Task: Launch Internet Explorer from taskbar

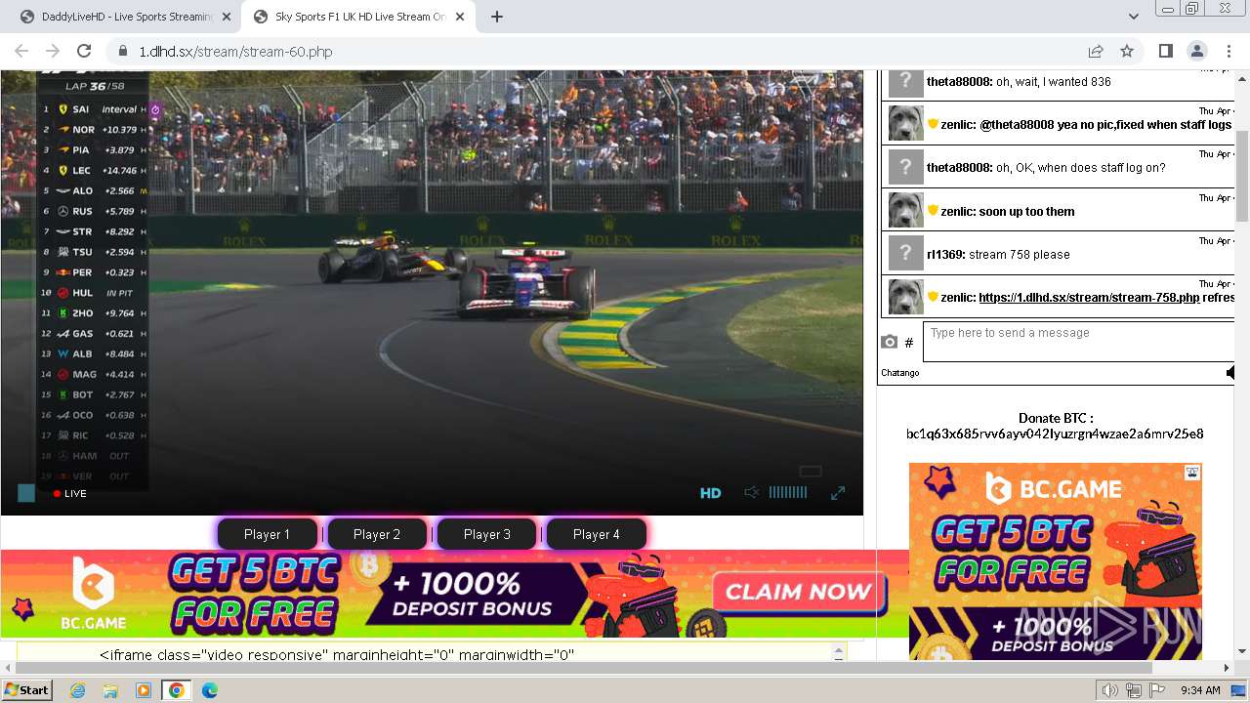Action: click(x=77, y=690)
